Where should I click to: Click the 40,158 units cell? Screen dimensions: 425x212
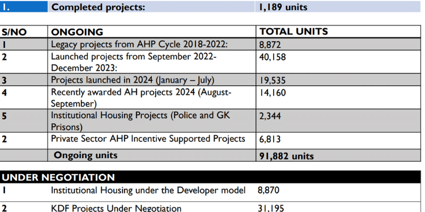[273, 57]
